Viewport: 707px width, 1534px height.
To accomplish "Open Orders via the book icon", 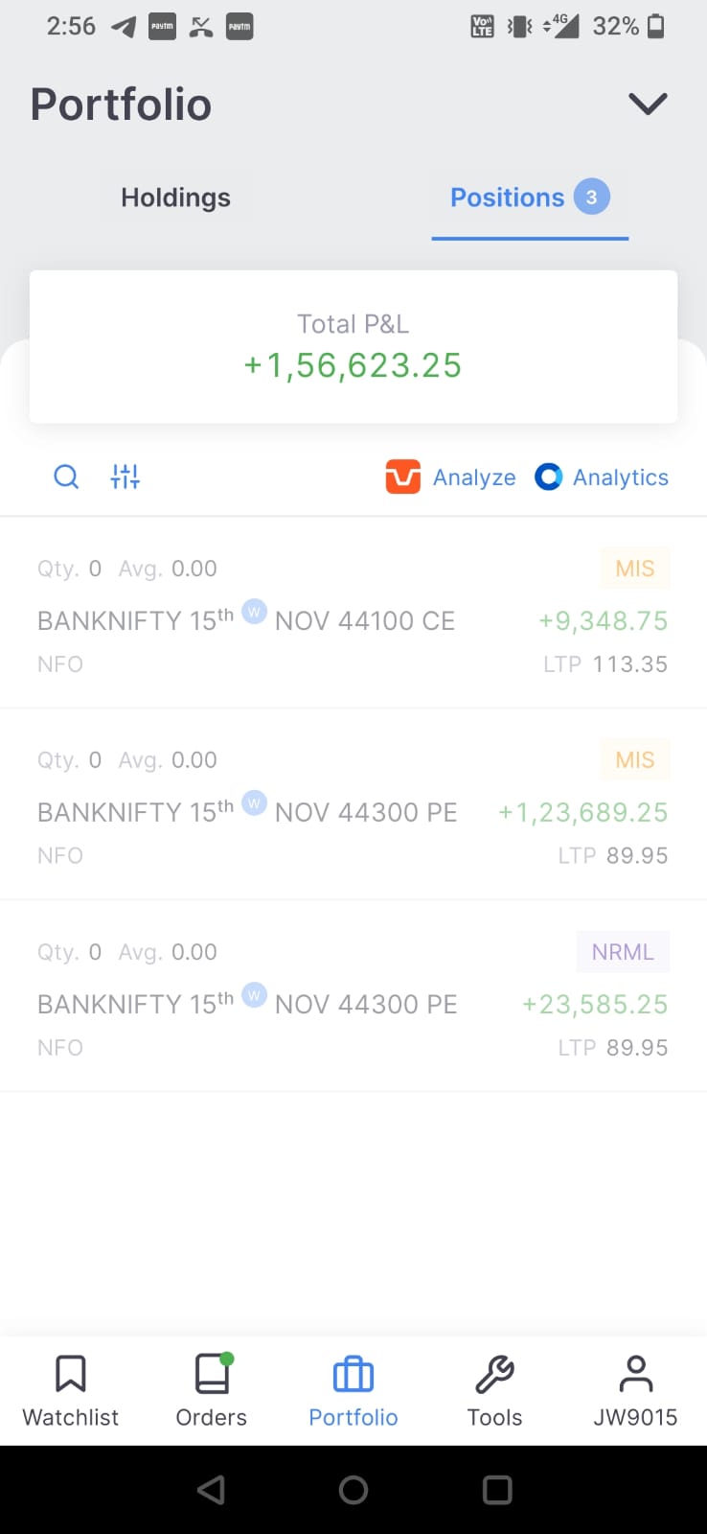I will [x=213, y=1373].
